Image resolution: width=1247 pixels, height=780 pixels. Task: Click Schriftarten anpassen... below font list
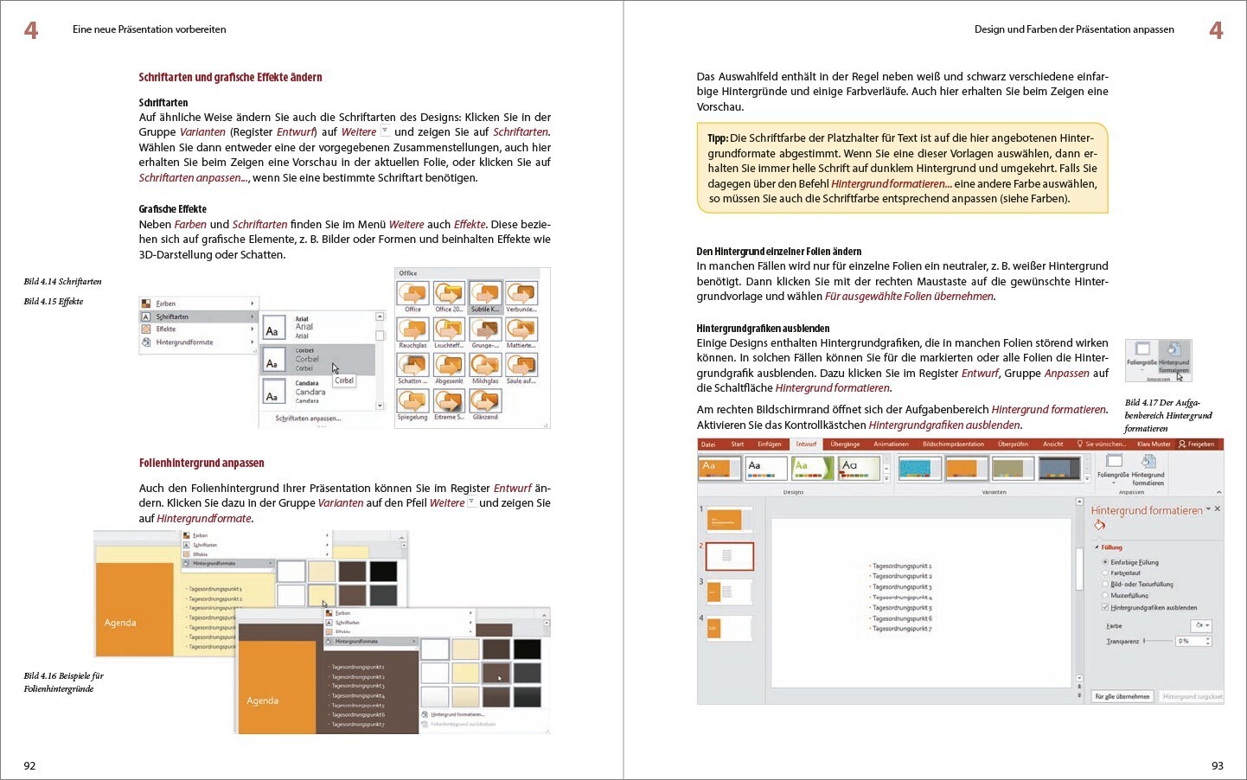click(308, 419)
